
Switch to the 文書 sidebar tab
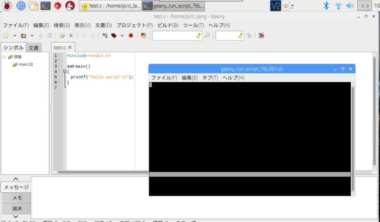pos(34,48)
